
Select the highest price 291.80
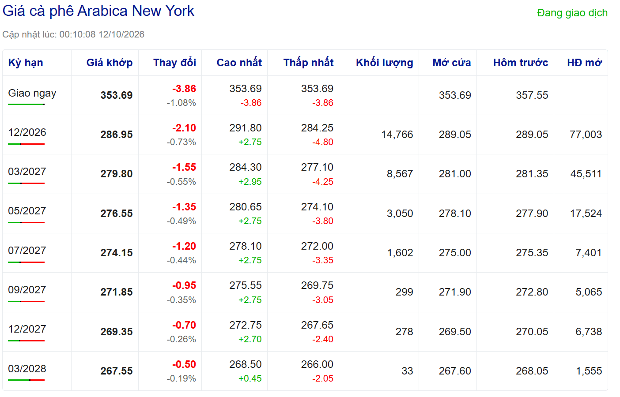pyautogui.click(x=246, y=128)
